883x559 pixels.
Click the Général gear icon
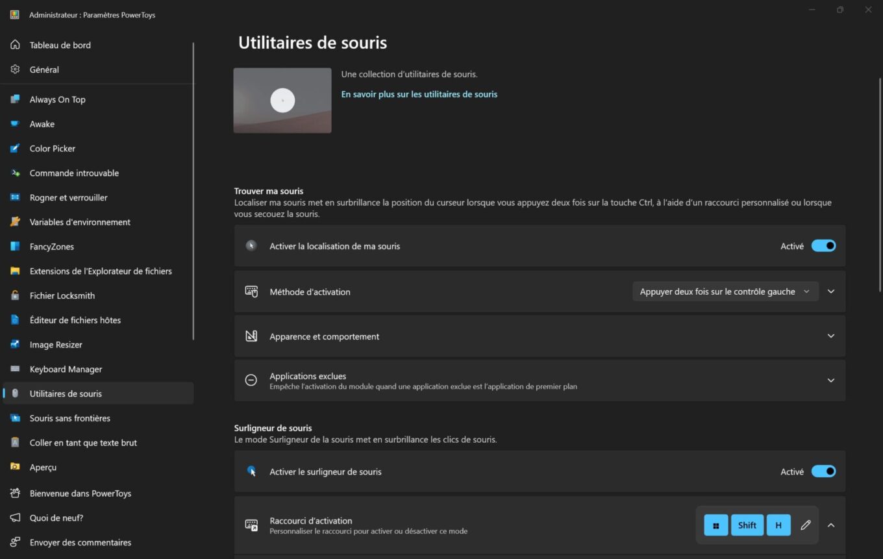click(x=15, y=69)
